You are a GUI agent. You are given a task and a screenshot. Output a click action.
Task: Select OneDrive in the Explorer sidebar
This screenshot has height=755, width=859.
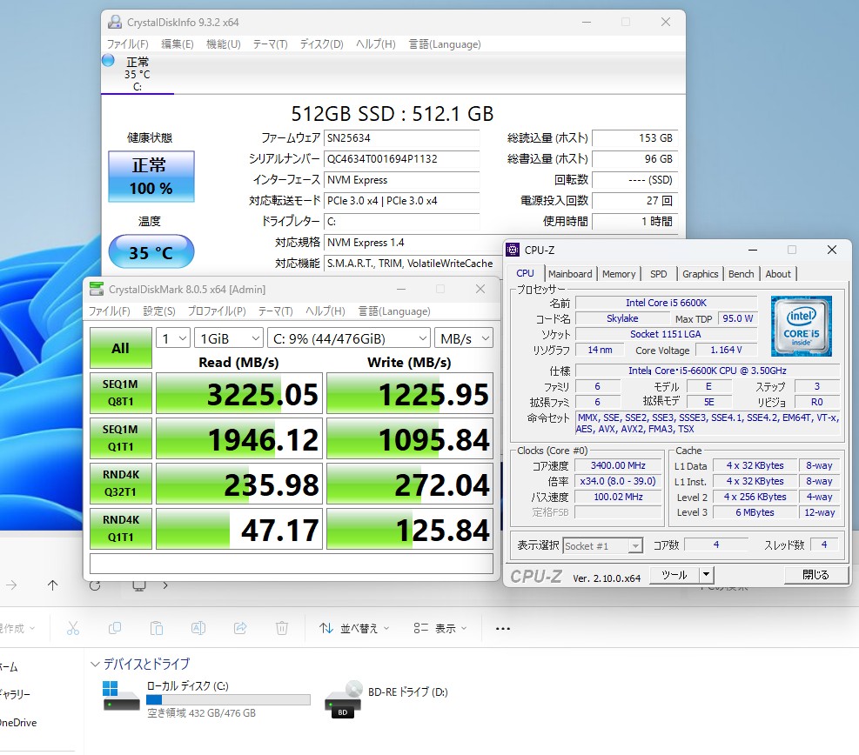(18, 723)
